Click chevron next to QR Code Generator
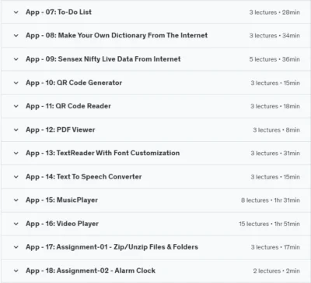 point(16,83)
